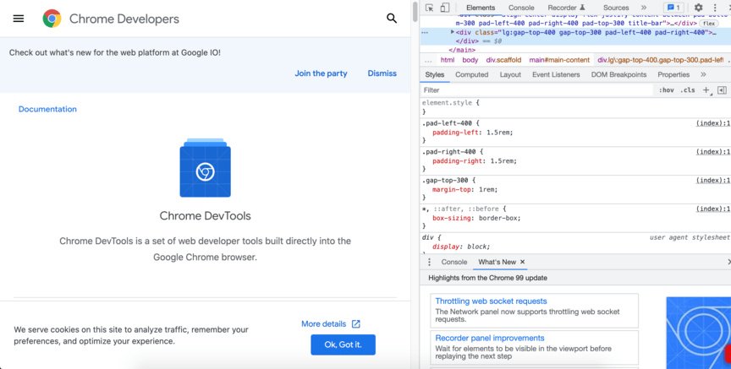Click the Chrome Developers site title
Viewport: 731px width, 369px height.
124,19
